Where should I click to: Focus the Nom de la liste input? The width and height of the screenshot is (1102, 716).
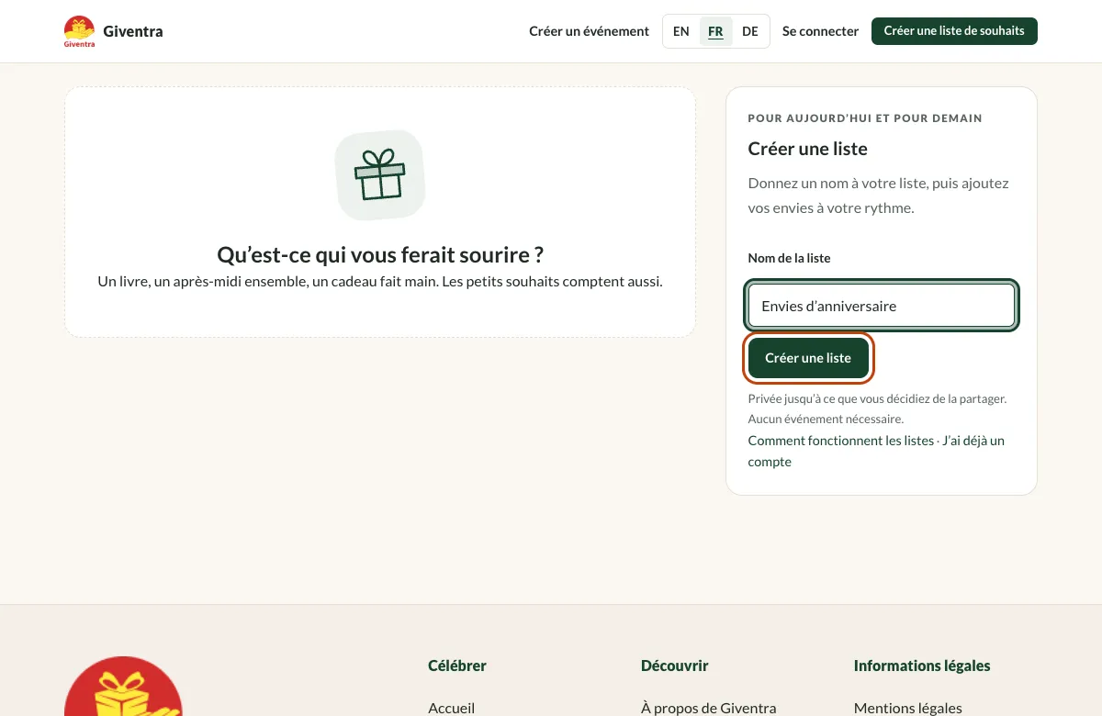coord(882,306)
